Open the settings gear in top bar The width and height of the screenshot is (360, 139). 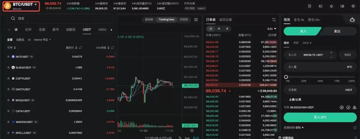click(x=353, y=6)
